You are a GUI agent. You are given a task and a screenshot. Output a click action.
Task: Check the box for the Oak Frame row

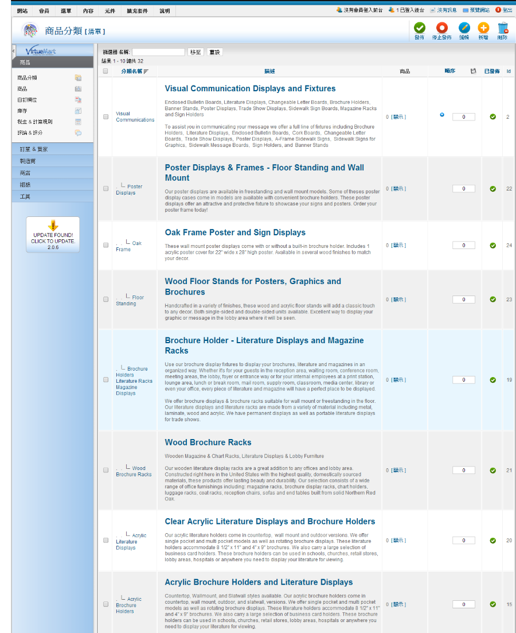[x=105, y=245]
